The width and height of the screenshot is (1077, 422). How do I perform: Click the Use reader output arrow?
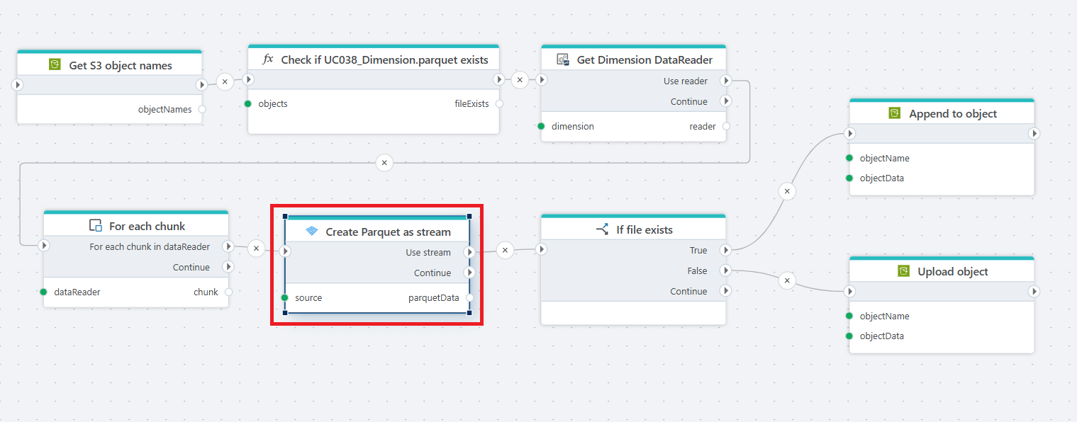pyautogui.click(x=725, y=81)
